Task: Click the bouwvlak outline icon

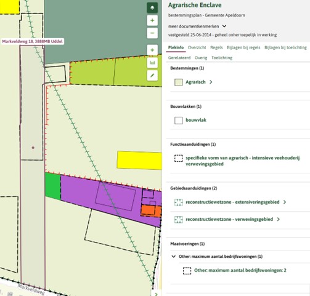Action: tap(179, 121)
